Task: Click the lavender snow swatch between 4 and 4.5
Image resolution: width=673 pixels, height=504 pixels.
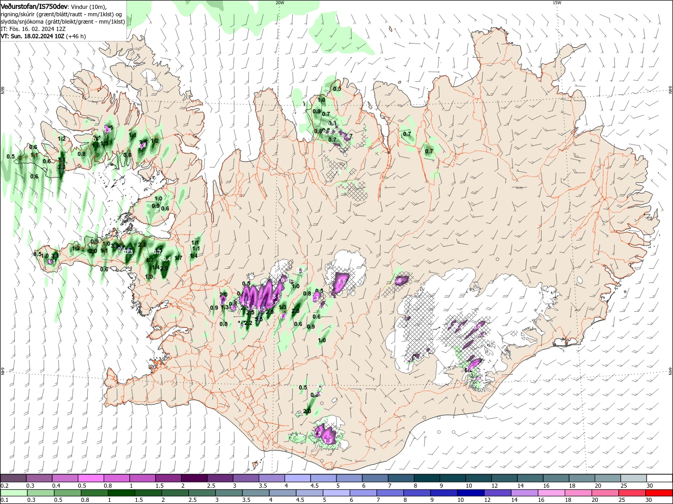Action: [298, 478]
